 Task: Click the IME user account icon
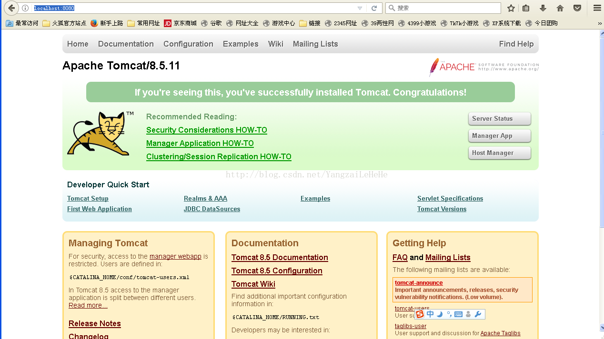click(468, 314)
